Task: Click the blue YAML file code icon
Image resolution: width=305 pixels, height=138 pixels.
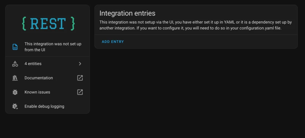Action: pyautogui.click(x=15, y=47)
